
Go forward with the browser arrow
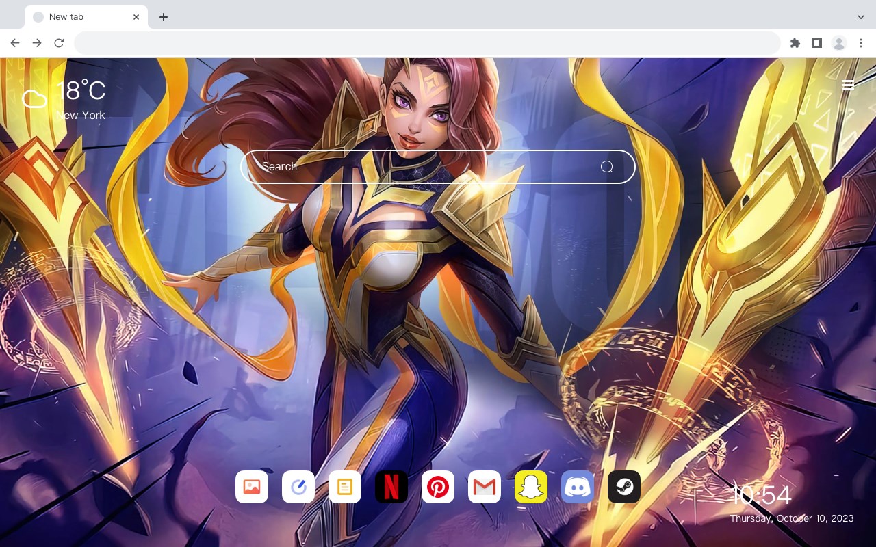pyautogui.click(x=37, y=43)
